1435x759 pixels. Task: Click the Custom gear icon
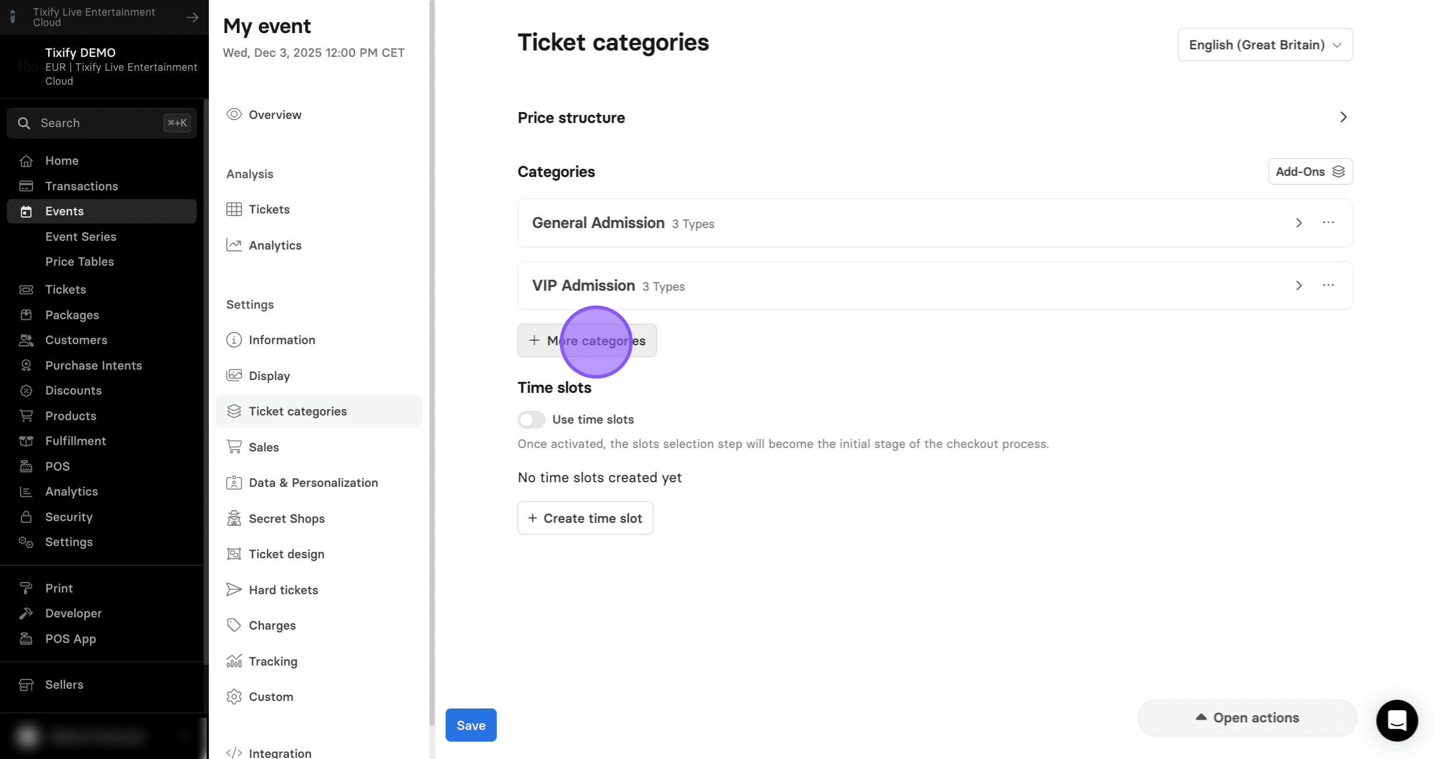click(234, 696)
